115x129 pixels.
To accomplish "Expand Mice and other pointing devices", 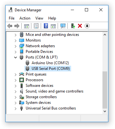I will [x=15, y=35].
